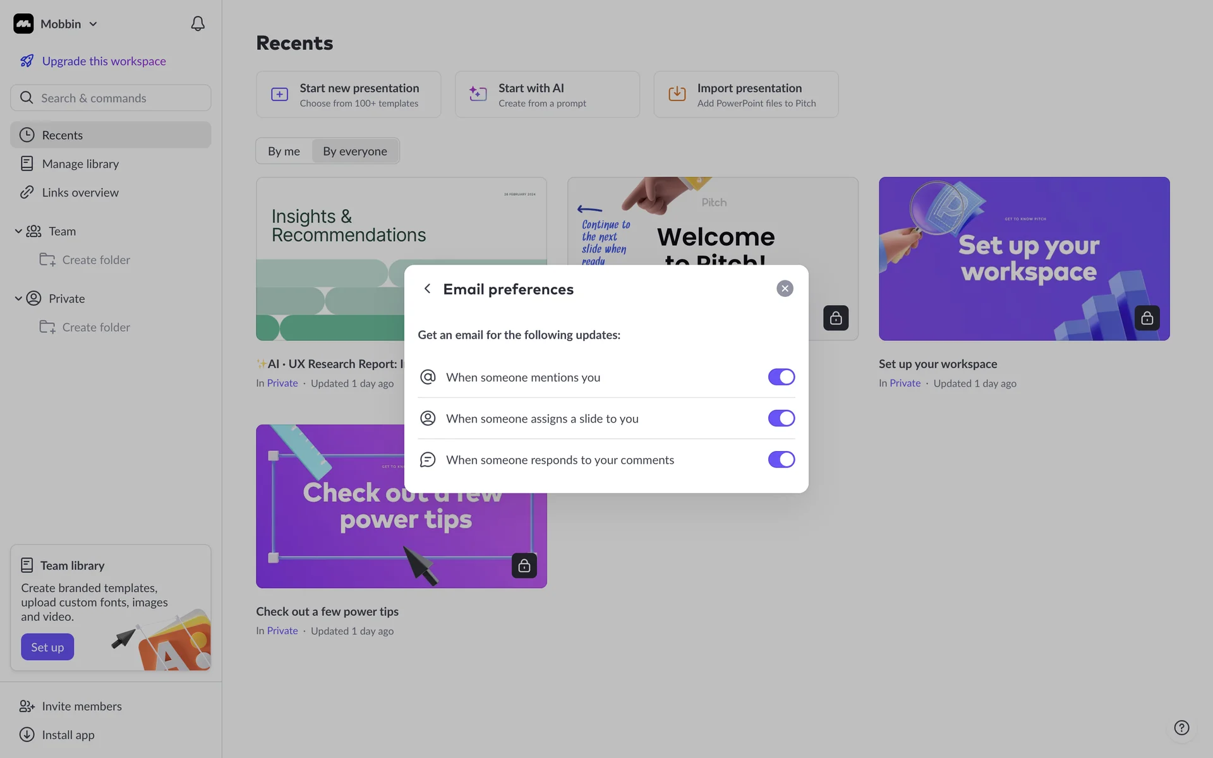Click the lock icon on the Set up your workspace thumbnail
This screenshot has width=1213, height=758.
pyautogui.click(x=1147, y=318)
